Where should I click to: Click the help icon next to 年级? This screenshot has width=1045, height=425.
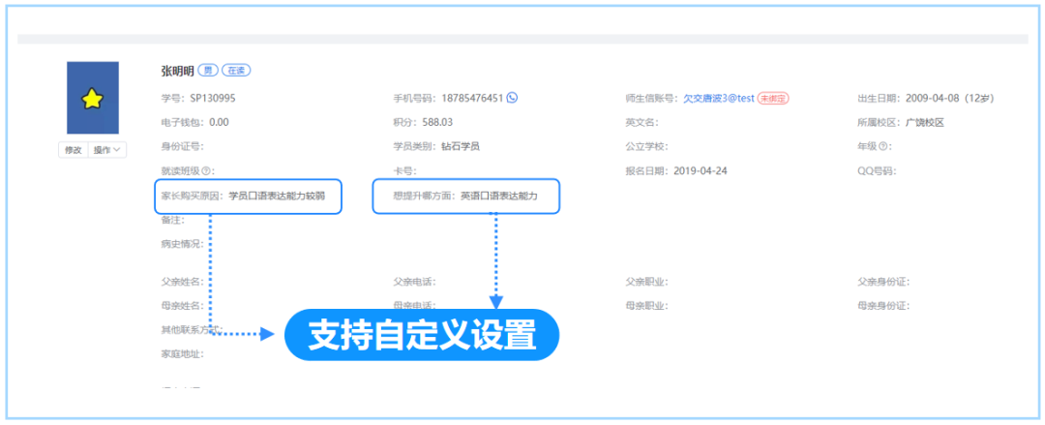884,147
